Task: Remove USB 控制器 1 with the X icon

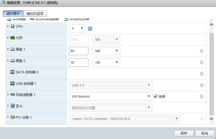Action: click(x=202, y=85)
